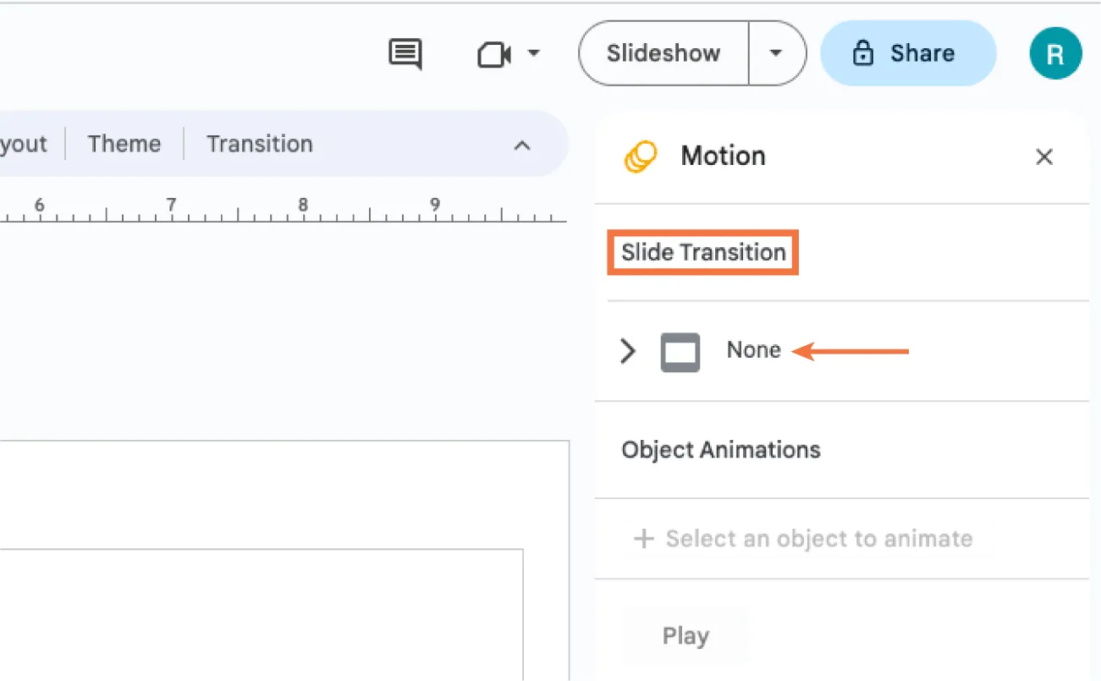Image resolution: width=1101 pixels, height=681 pixels.
Task: Click the plus icon to add an animation
Action: click(x=645, y=539)
